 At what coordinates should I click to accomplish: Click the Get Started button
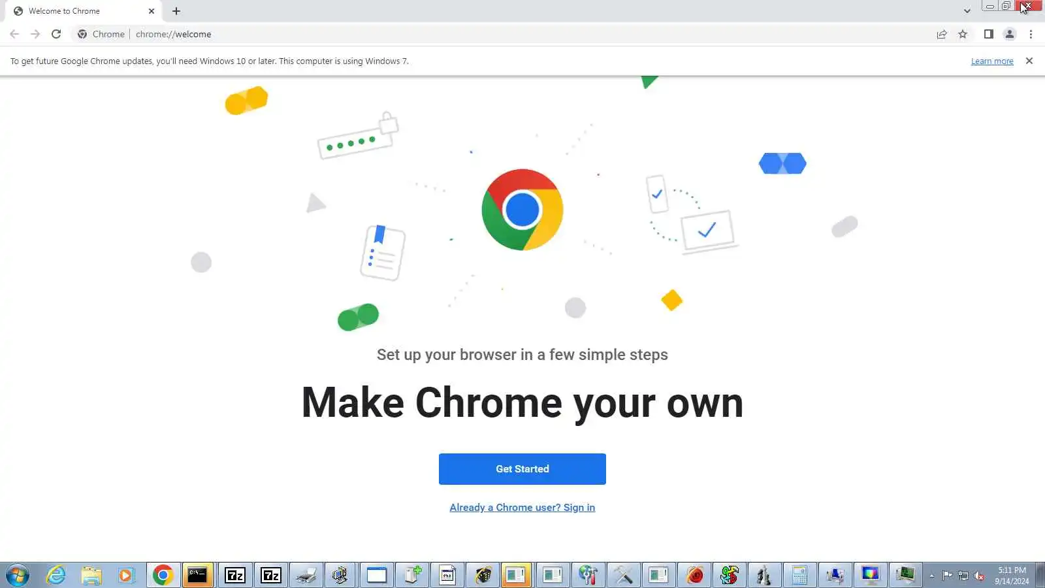point(522,469)
